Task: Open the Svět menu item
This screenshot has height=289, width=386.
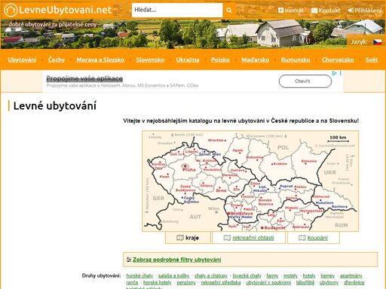Action: click(372, 59)
